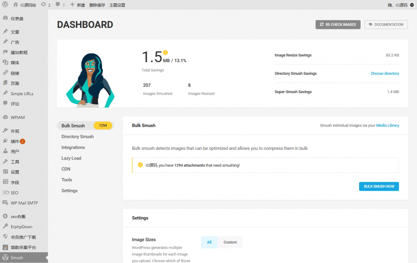Select All image sizes option
Viewport: 417px width, 263px height.
209,242
